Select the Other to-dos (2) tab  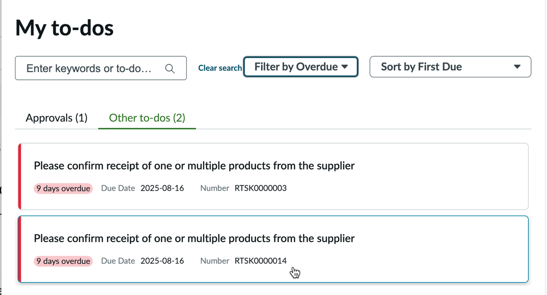coord(147,118)
